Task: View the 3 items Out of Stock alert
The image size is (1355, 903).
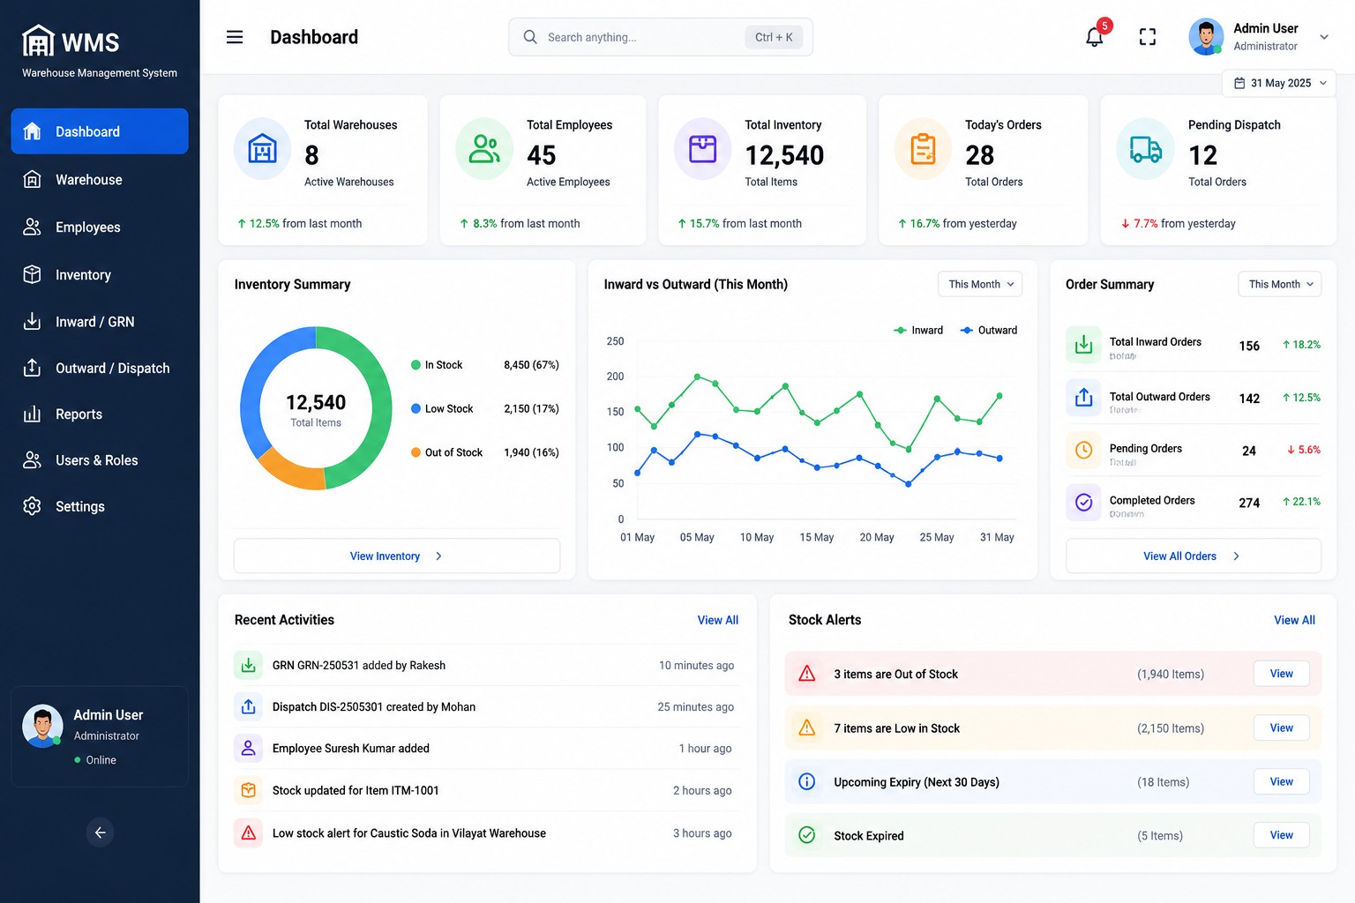Action: click(1282, 674)
